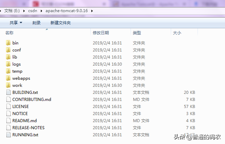Click the NOTICE file icon

click(x=8, y=113)
